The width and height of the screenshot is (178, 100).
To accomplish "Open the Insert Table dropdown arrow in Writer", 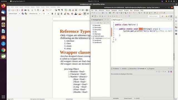I will (x=68, y=10).
